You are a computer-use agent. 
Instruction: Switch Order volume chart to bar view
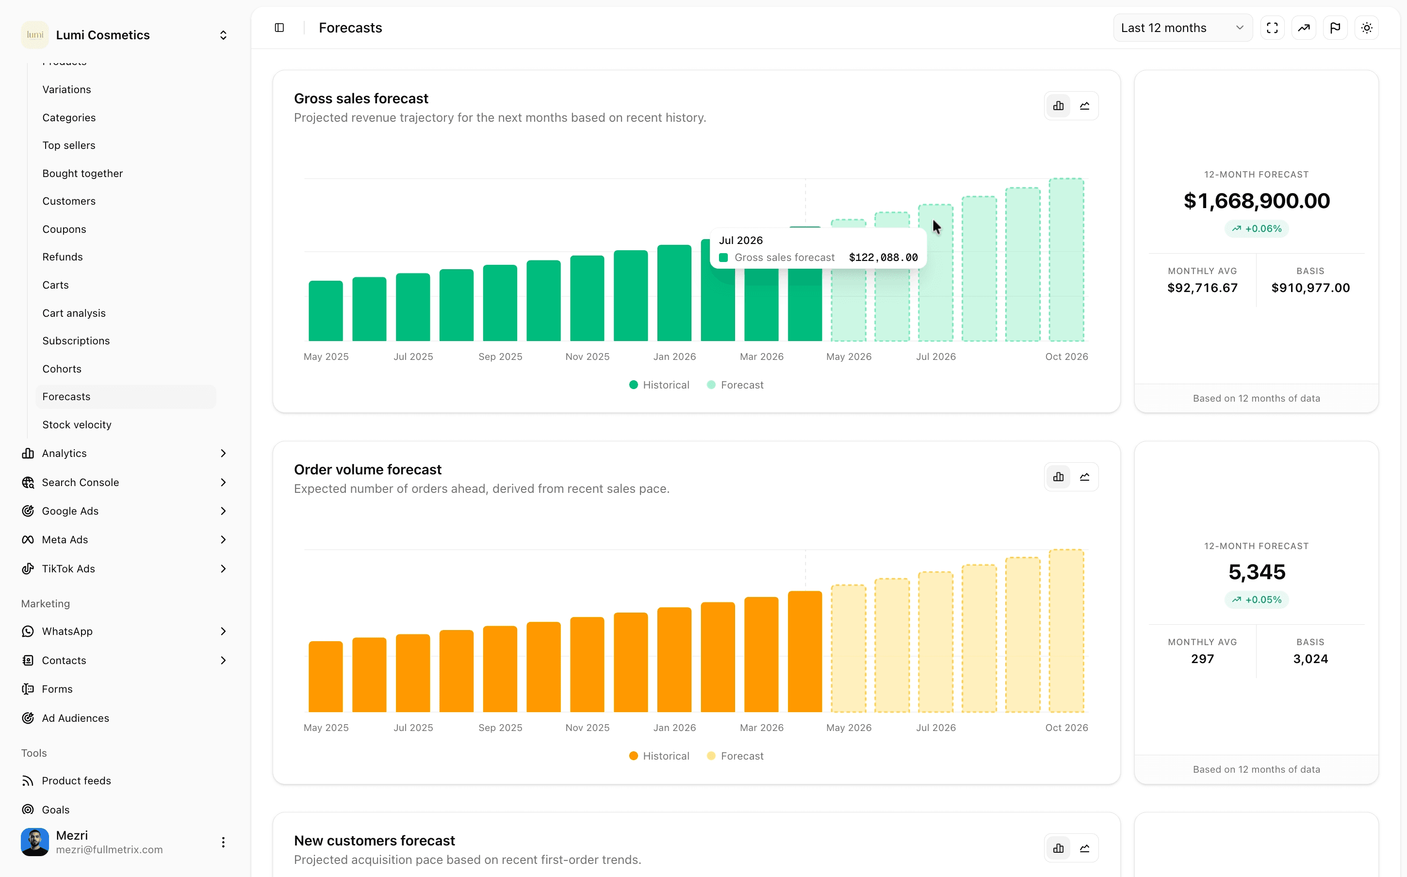(1058, 477)
